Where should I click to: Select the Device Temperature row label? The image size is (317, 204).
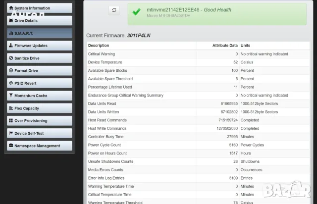pos(105,62)
